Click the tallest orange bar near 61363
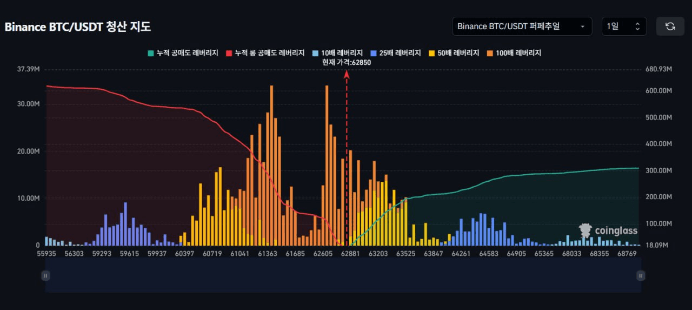Screen dimensions: 692x310 point(271,165)
